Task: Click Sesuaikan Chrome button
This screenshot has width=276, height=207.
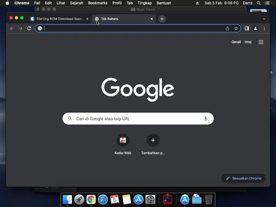Action: click(244, 178)
